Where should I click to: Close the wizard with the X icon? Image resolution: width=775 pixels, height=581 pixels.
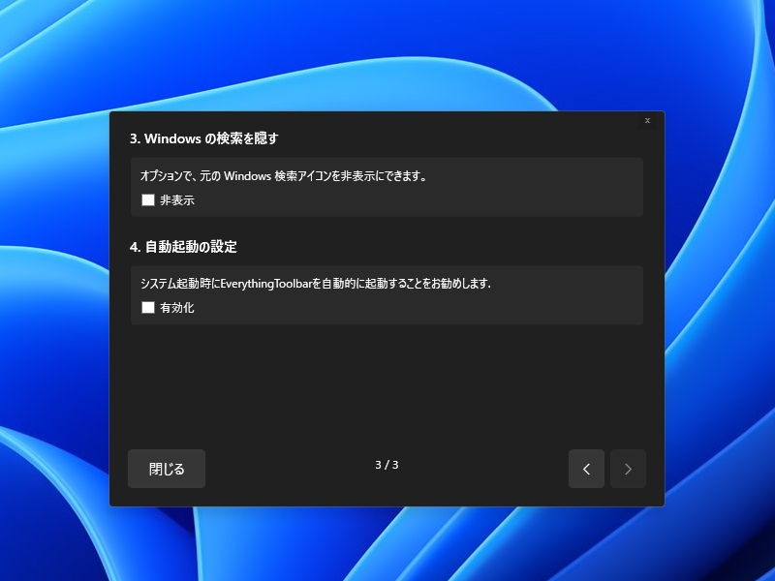(x=647, y=121)
